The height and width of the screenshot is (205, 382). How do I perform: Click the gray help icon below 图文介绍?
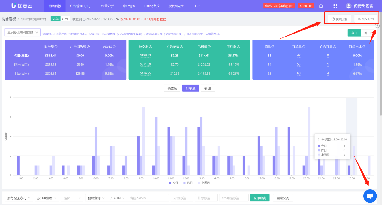point(377,26)
